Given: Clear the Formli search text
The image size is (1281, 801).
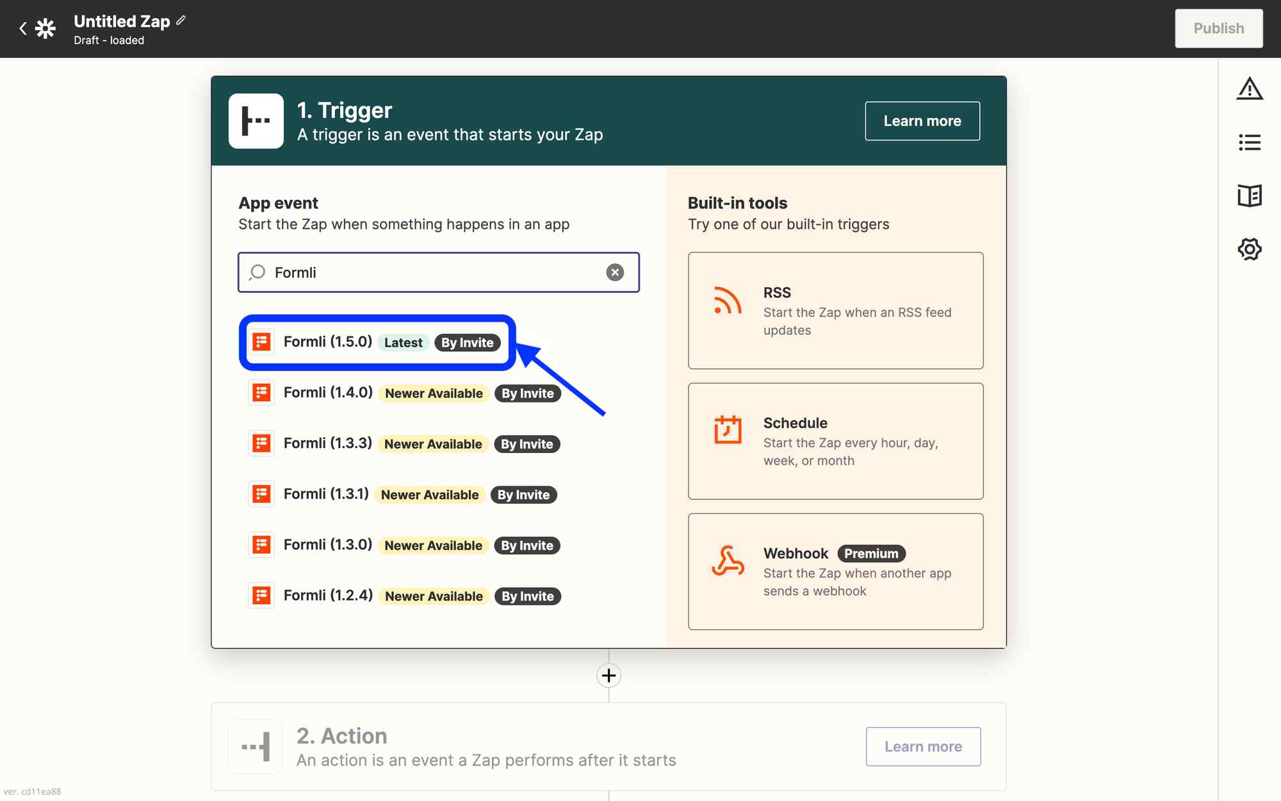Looking at the screenshot, I should click(615, 272).
